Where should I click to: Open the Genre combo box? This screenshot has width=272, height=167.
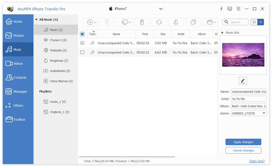pyautogui.click(x=248, y=113)
